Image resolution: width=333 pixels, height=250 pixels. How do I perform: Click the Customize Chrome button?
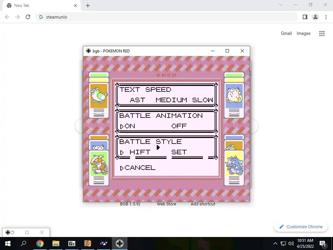[301, 227]
